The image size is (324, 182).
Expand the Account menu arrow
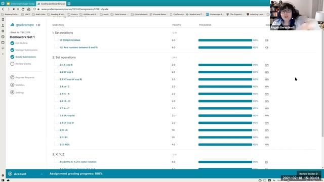[x=42, y=174]
